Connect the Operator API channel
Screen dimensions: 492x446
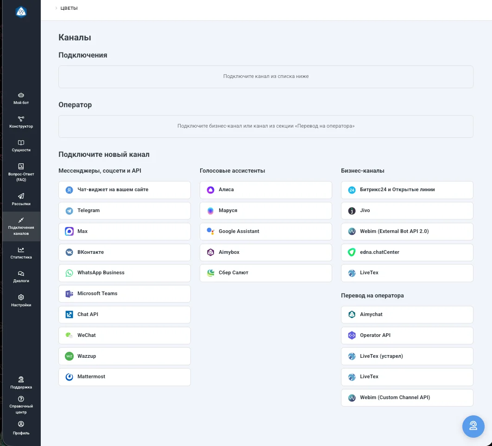pos(407,336)
